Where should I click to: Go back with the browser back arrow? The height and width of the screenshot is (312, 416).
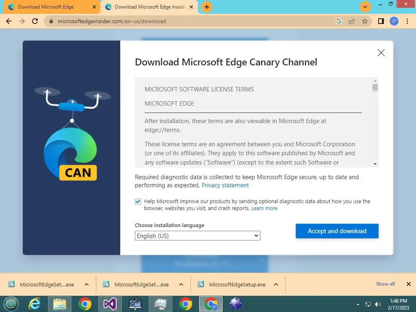point(9,21)
